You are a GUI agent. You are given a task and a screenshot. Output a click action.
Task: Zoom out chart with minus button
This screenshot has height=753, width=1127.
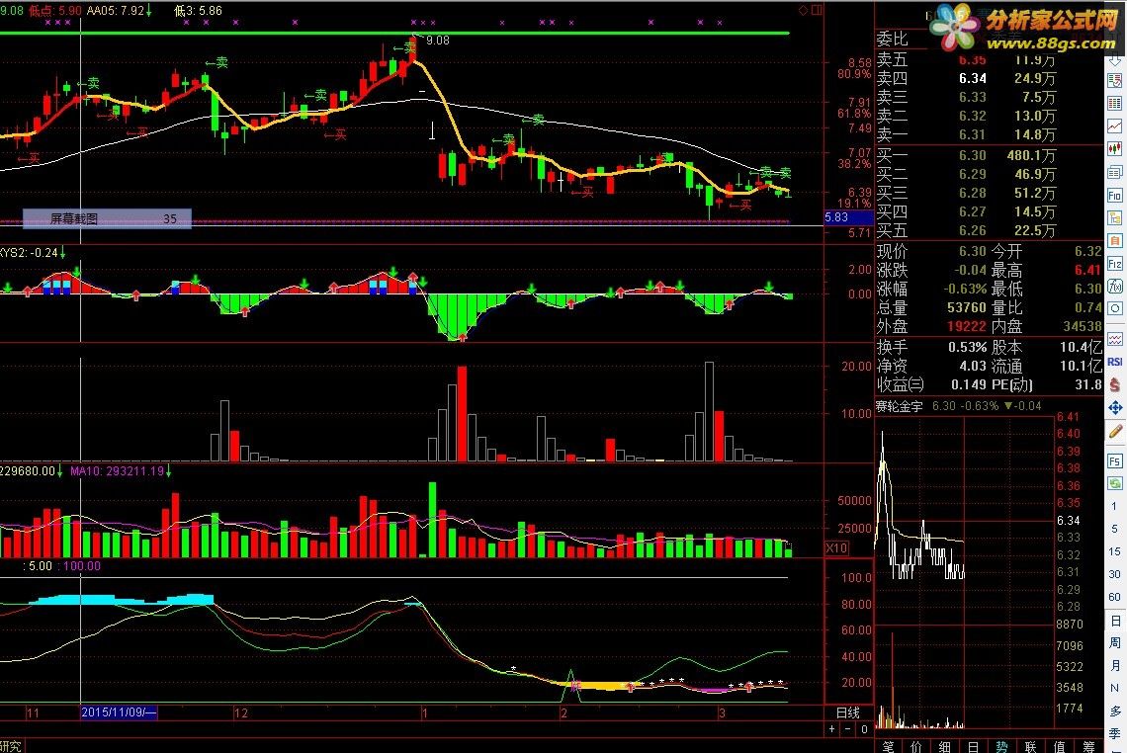pyautogui.click(x=848, y=729)
